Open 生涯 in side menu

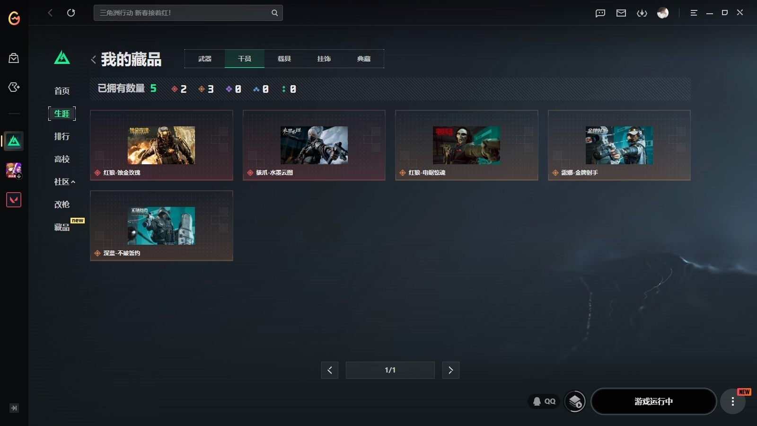click(x=62, y=114)
